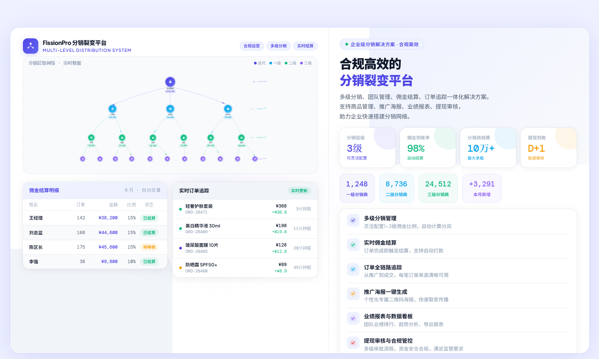The width and height of the screenshot is (599, 359).
Task: Click the green dot in the 企业级分销解决方案 badge
Action: (347, 44)
